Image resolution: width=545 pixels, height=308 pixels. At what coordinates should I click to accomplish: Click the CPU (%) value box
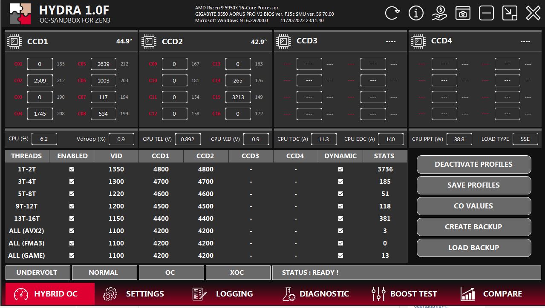tap(44, 139)
